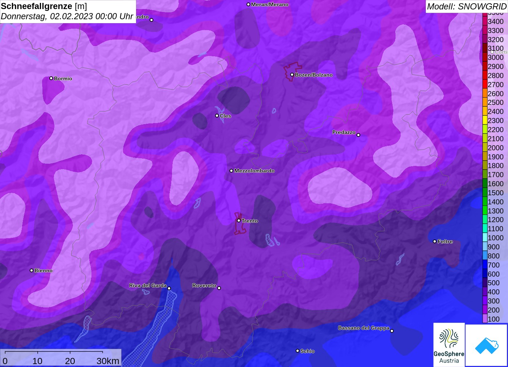Click the legend value 400
508x367 pixels.
point(493,292)
